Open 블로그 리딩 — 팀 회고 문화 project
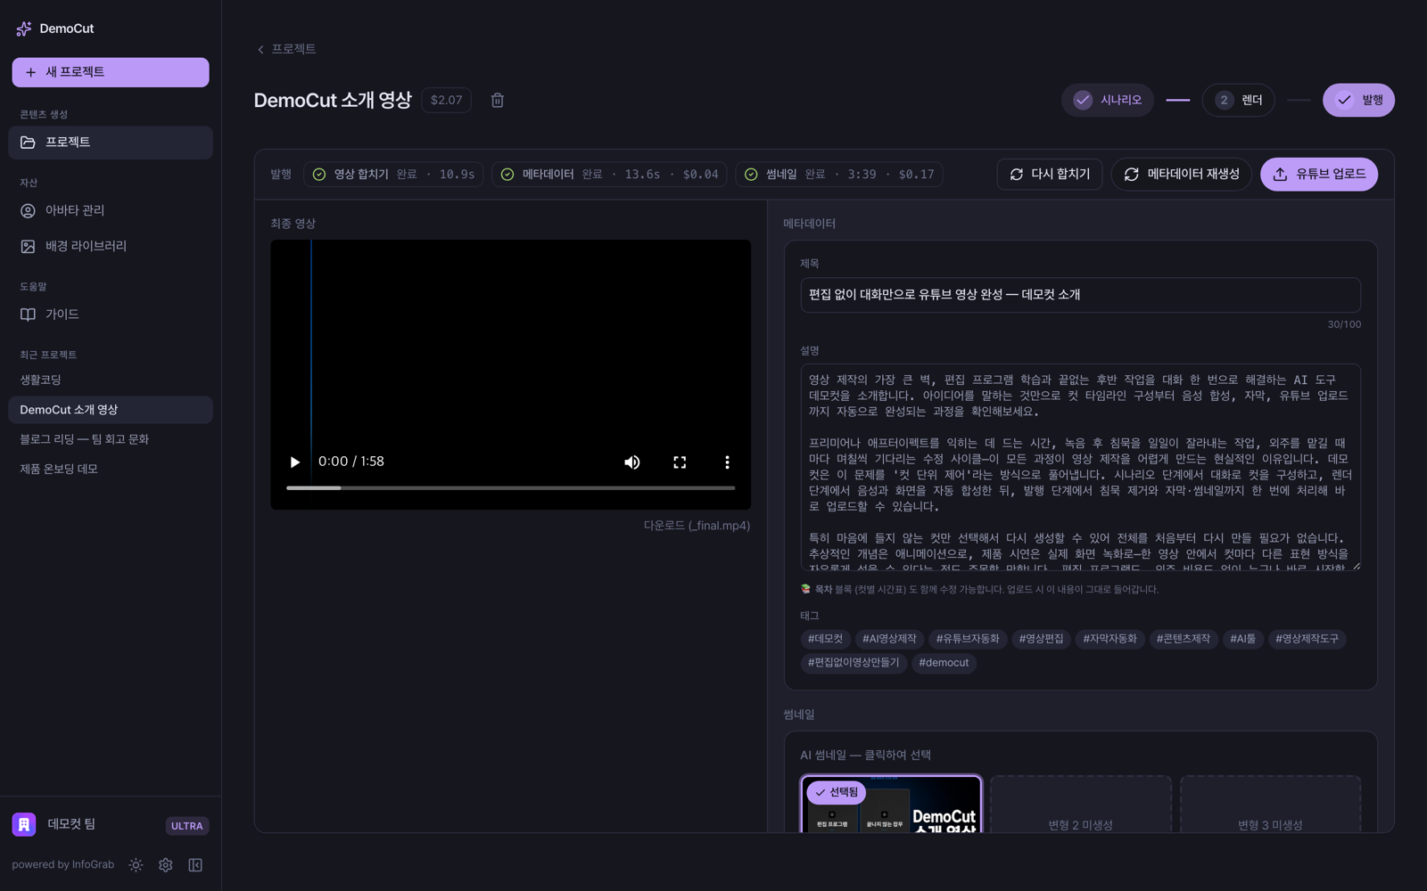1427x891 pixels. point(111,439)
